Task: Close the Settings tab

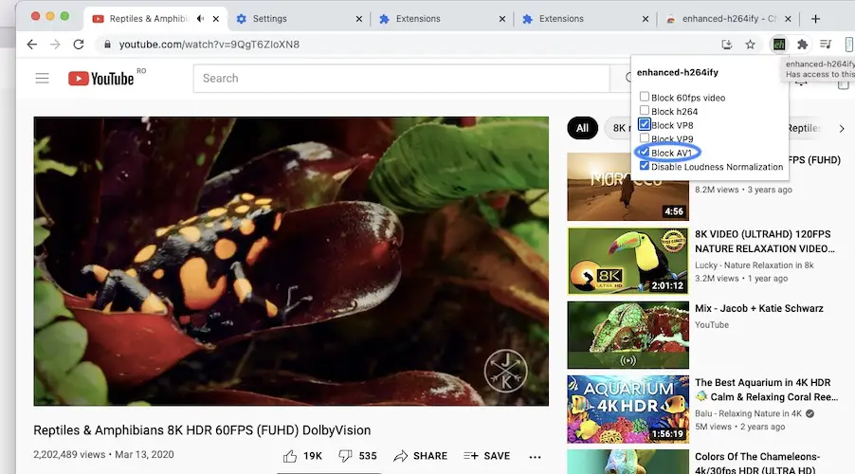Action: point(359,19)
